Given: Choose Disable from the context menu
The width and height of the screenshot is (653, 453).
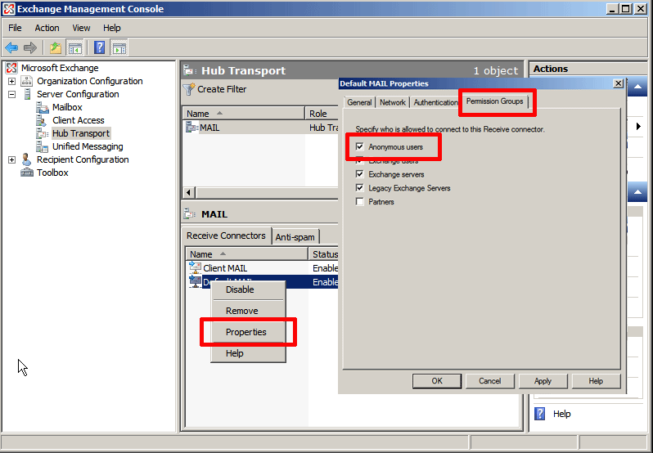Looking at the screenshot, I should tap(248, 289).
